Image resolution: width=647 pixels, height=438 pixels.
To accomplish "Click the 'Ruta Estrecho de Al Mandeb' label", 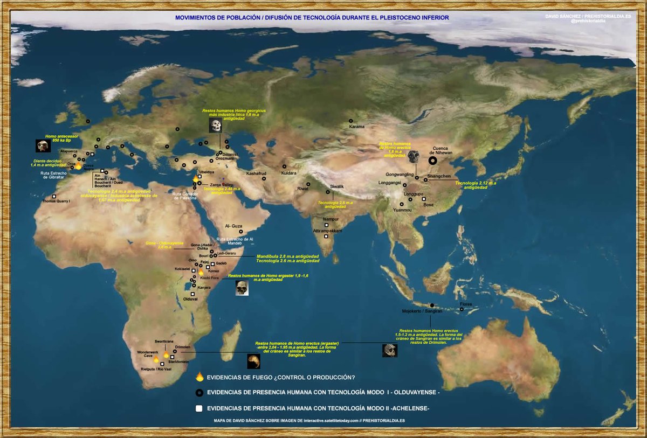I will pos(235,241).
